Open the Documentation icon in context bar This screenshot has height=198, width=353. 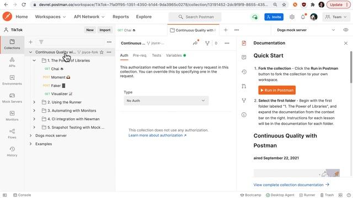pos(244,43)
